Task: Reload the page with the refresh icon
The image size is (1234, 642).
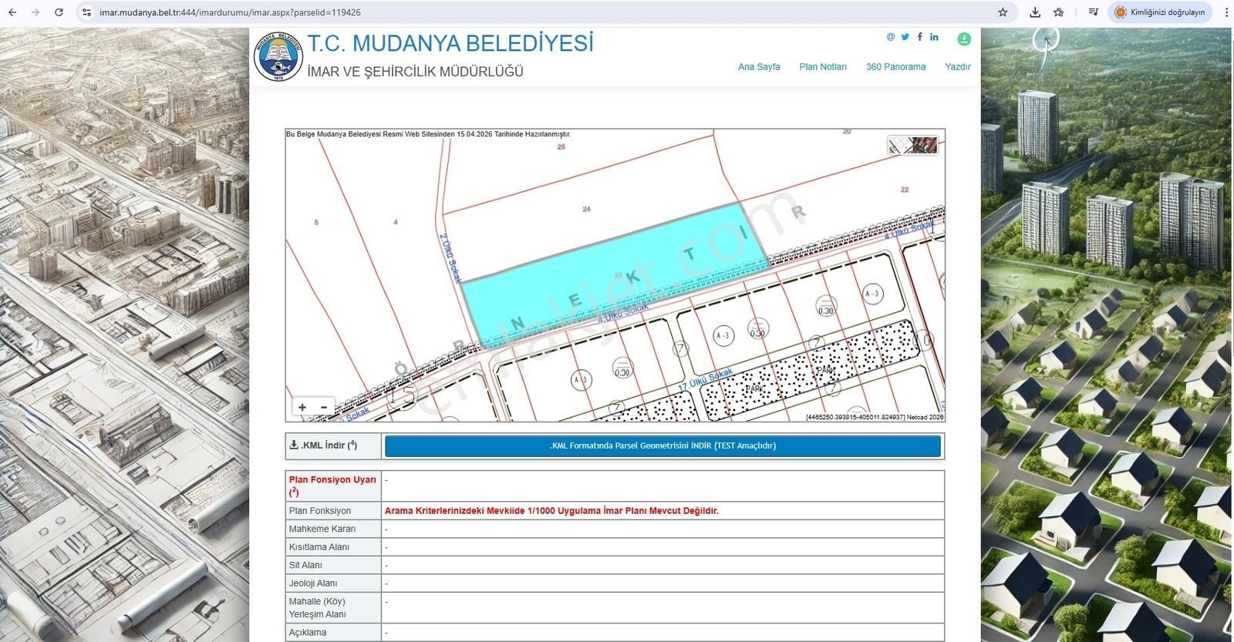Action: (59, 12)
